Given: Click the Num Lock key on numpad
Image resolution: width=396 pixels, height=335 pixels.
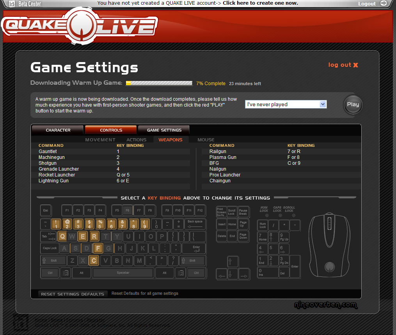Looking at the screenshot, I should (263, 225).
